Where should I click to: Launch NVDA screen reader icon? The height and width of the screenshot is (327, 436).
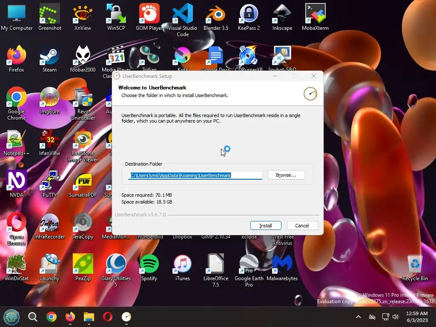[x=17, y=184]
